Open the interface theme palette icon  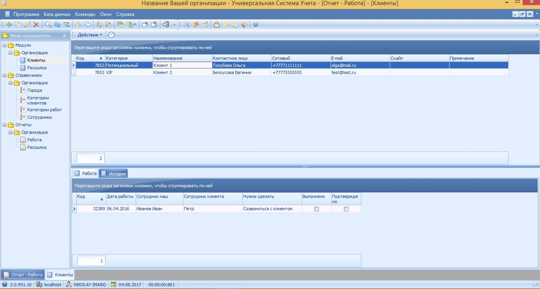pyautogui.click(x=196, y=25)
